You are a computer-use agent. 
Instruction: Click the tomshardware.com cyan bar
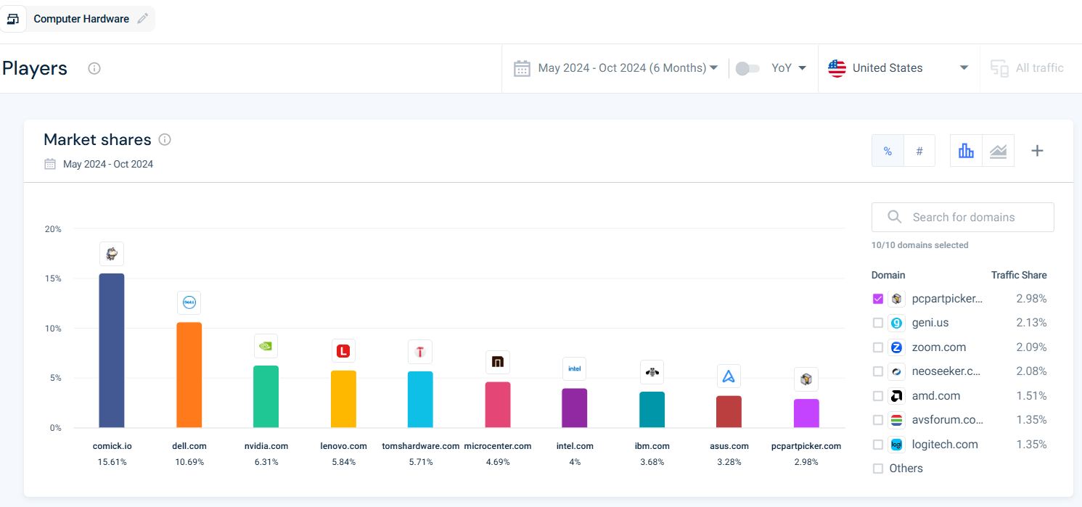[420, 400]
